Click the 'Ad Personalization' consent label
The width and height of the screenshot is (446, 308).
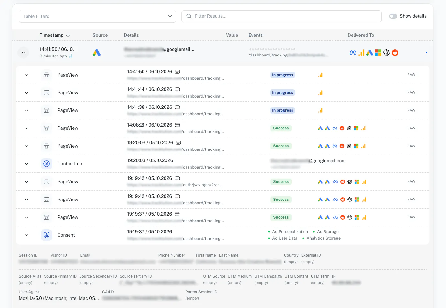290,232
